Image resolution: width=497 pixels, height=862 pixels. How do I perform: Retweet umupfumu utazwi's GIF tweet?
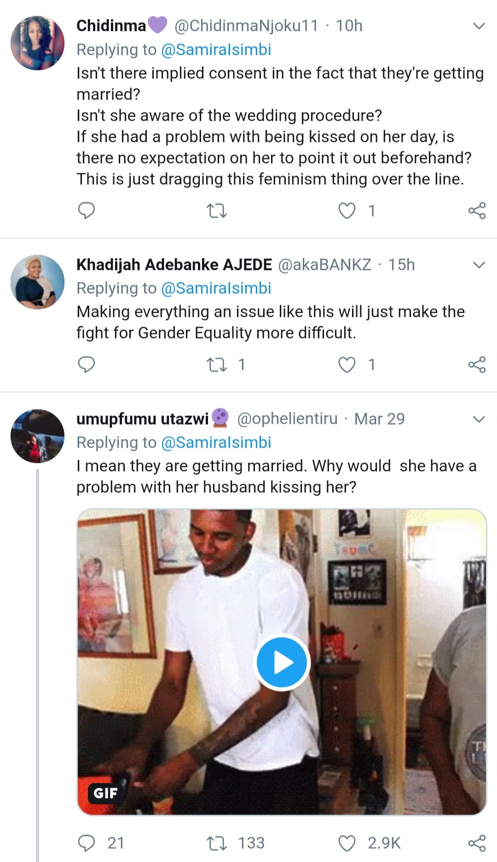click(216, 843)
